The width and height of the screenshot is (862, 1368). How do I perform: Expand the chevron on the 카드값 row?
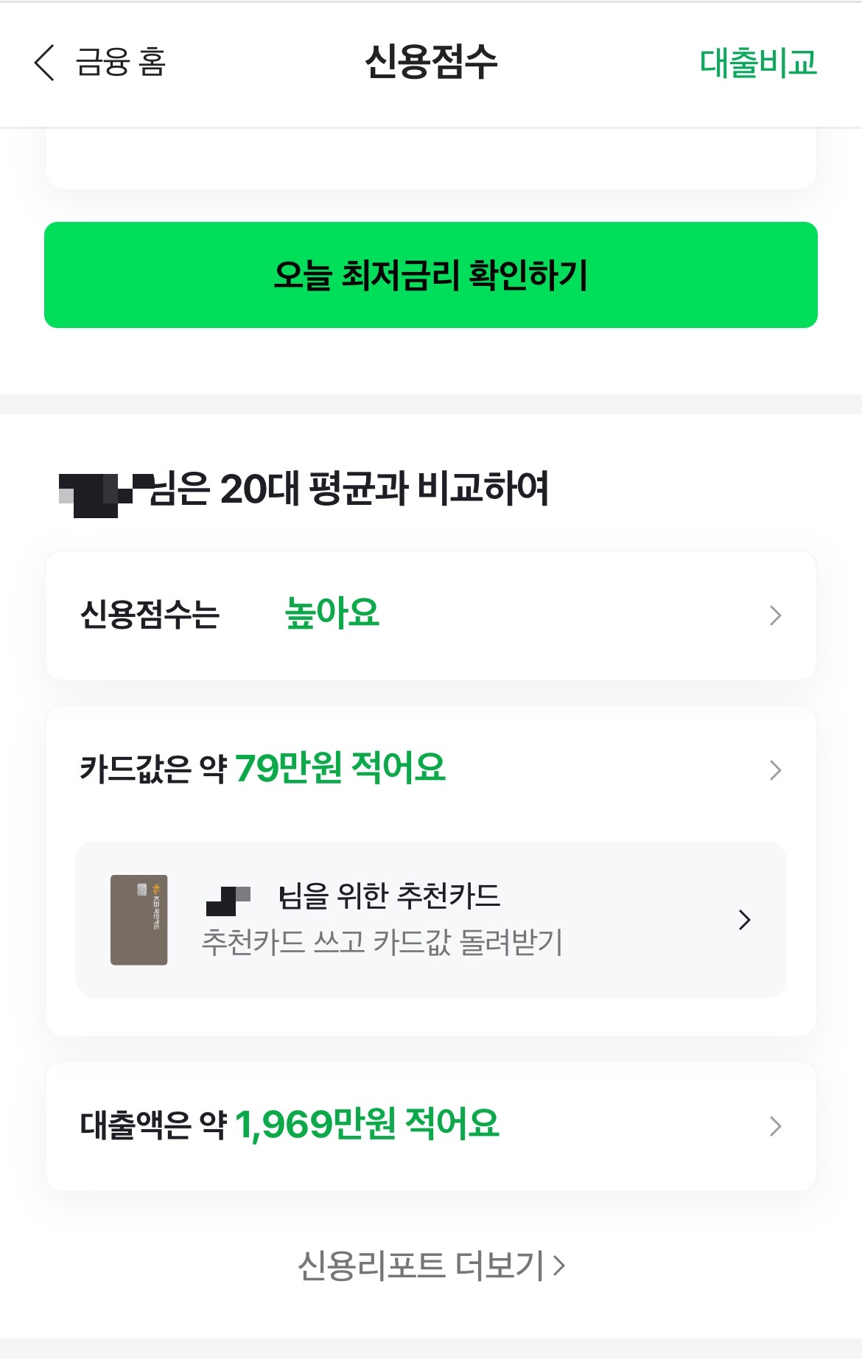click(x=775, y=770)
